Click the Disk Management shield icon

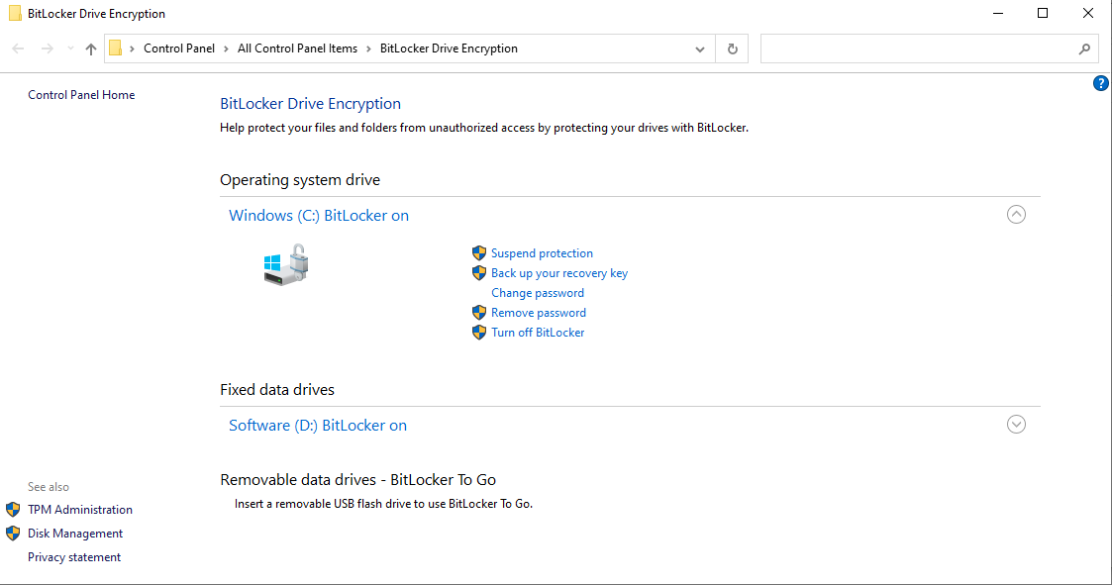coord(13,533)
